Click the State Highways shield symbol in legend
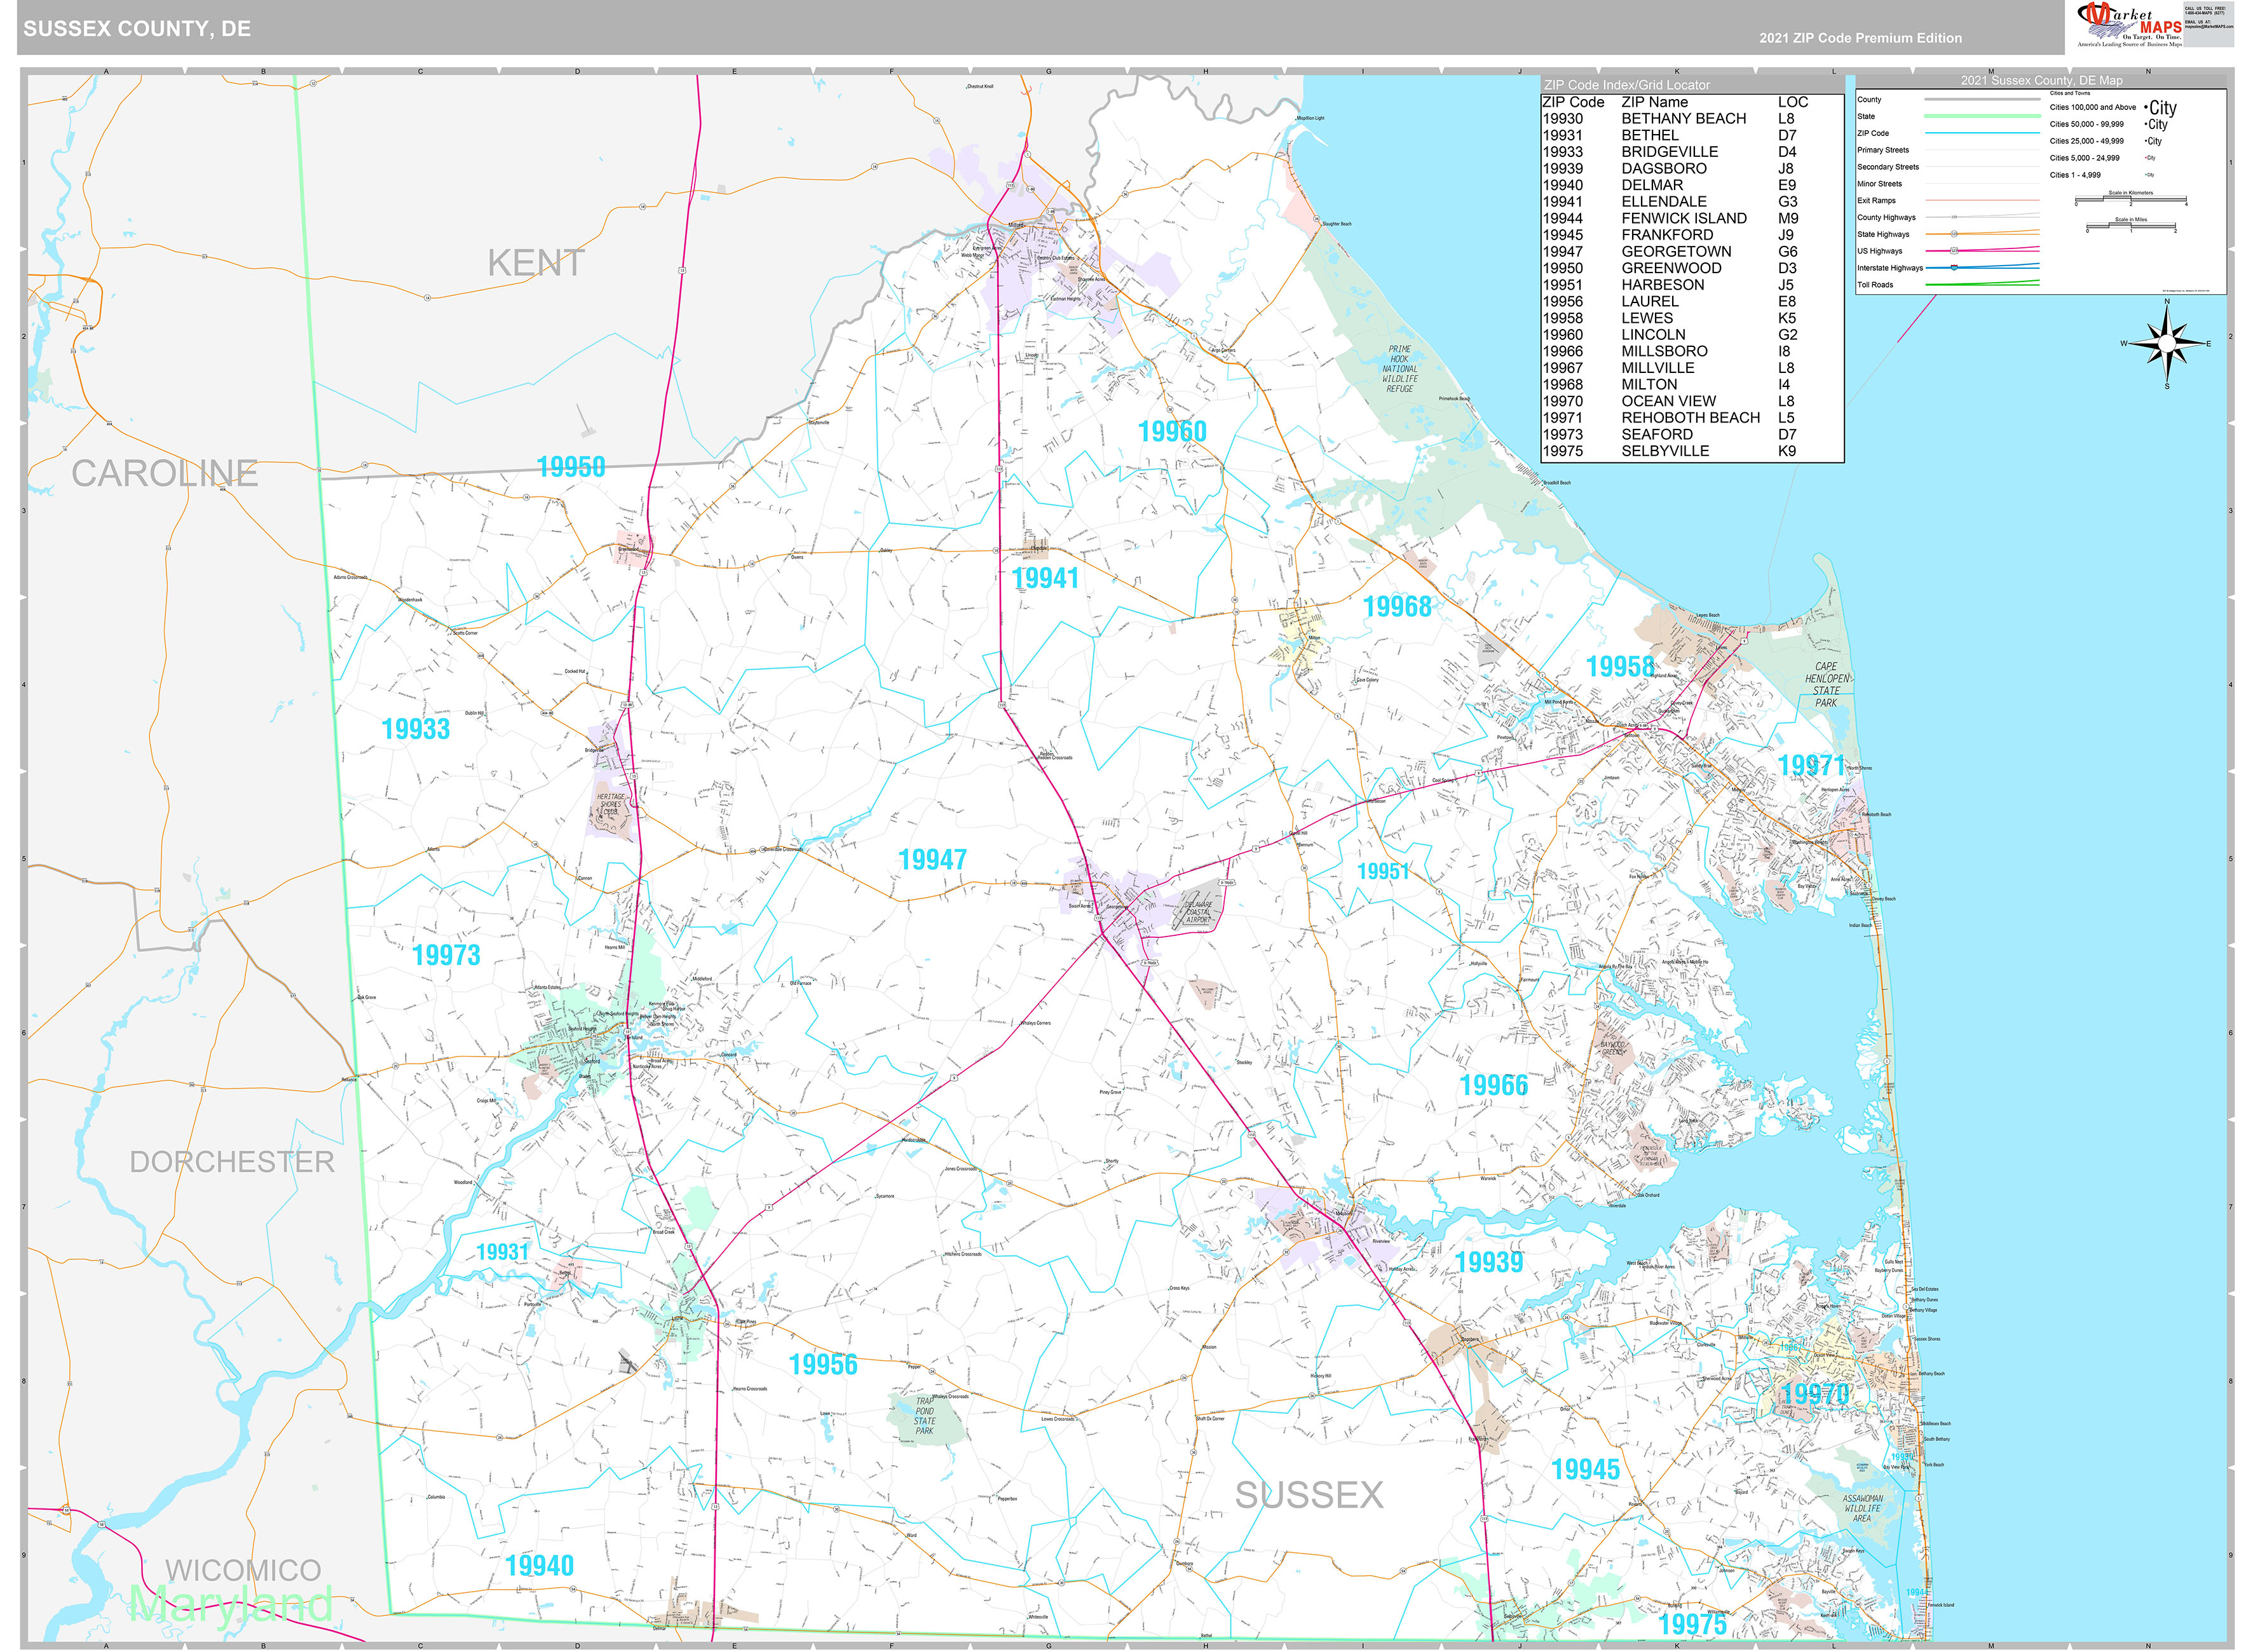The height and width of the screenshot is (1652, 2246). (1954, 234)
